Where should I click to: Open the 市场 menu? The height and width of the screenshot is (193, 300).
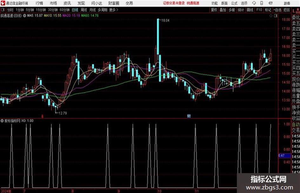[53, 3]
